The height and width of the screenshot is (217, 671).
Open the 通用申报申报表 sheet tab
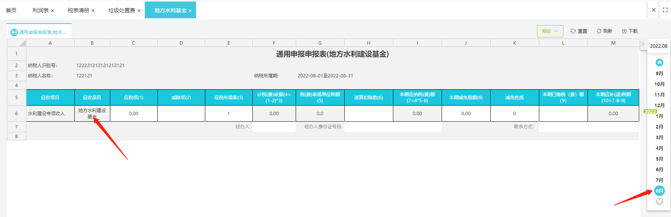coord(39,32)
